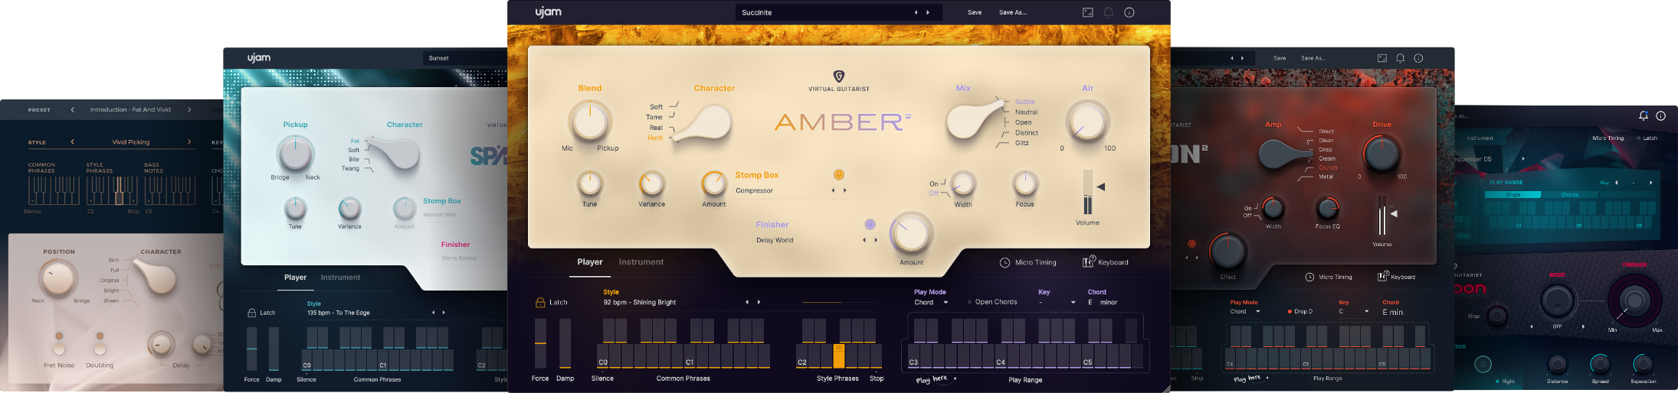
Task: Open the Sunset preset field
Action: tap(465, 58)
